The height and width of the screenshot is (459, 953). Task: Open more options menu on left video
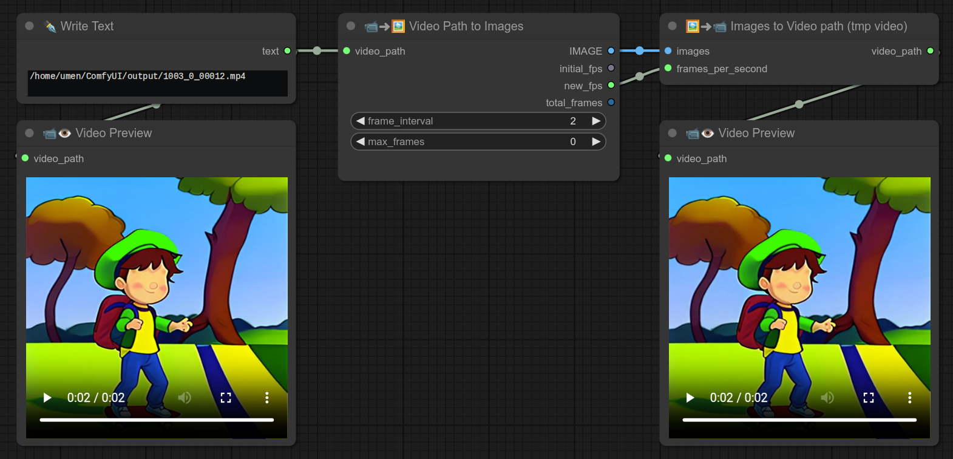[x=266, y=398]
